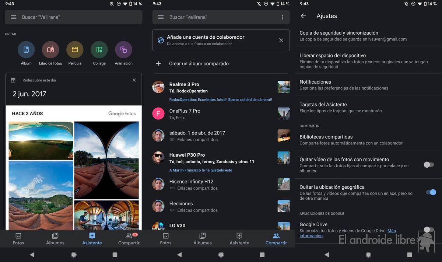Toggle Quitar vídeo de las fotos con movimiento
The width and height of the screenshot is (442, 262).
[429, 165]
